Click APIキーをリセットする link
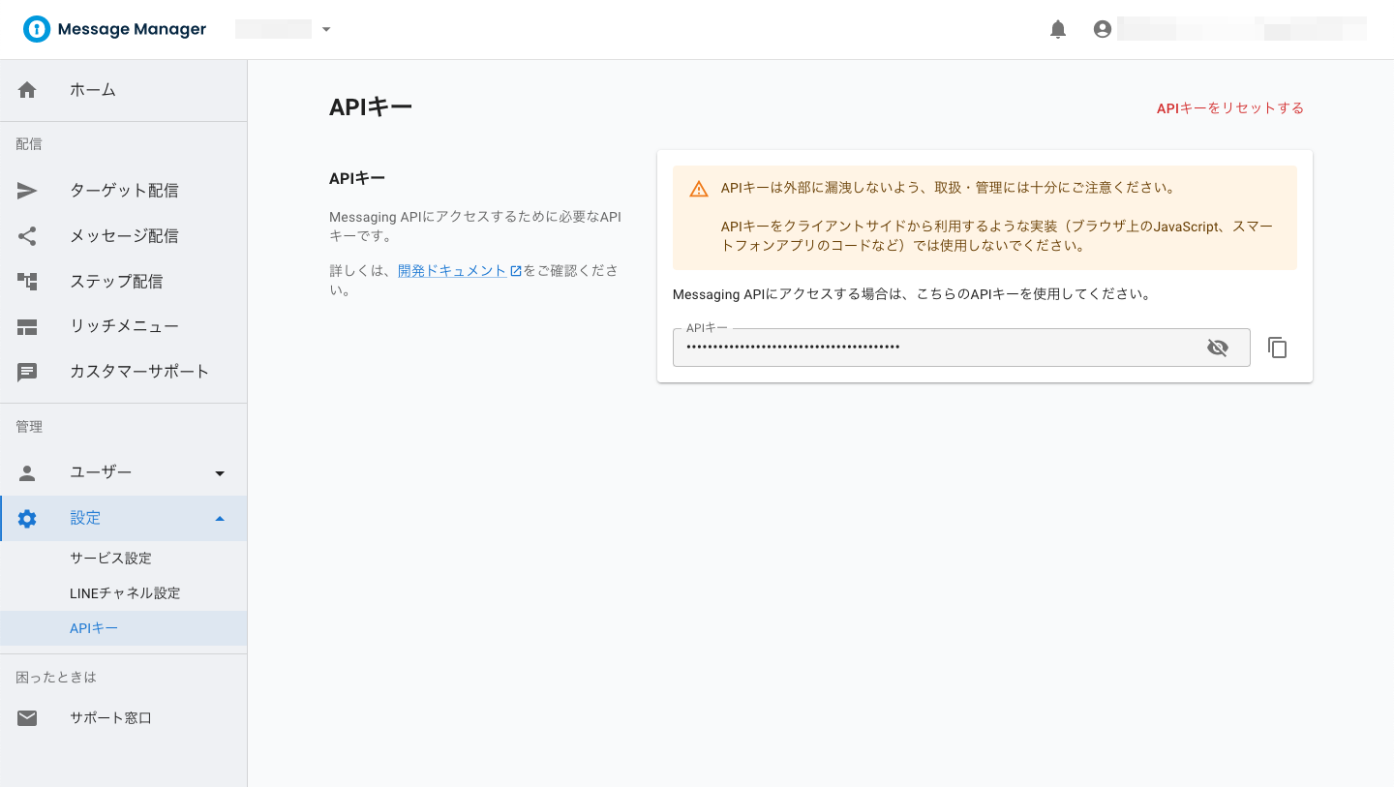Screen dimensions: 1394x787 pyautogui.click(x=1229, y=108)
